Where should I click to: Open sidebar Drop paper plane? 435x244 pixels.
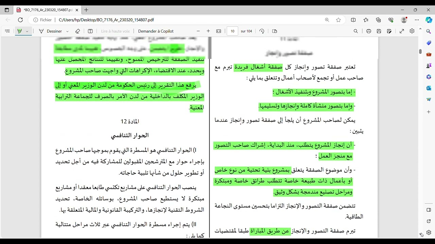(429, 100)
